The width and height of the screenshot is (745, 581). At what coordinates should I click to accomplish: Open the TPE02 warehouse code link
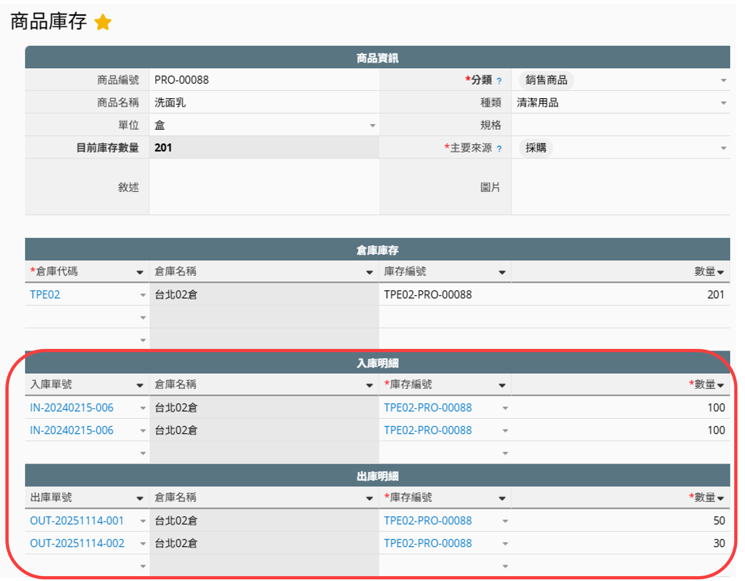tap(45, 295)
